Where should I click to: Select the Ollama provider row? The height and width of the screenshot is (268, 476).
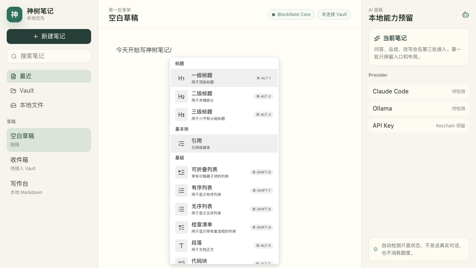(x=419, y=109)
